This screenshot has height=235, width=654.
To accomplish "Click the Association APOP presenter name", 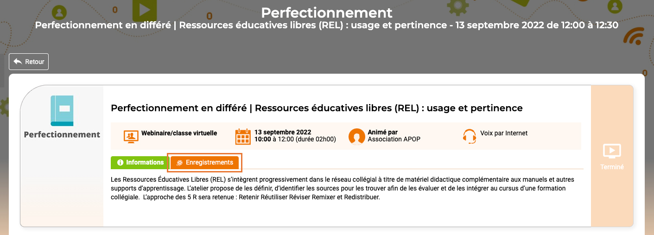I will coord(394,139).
